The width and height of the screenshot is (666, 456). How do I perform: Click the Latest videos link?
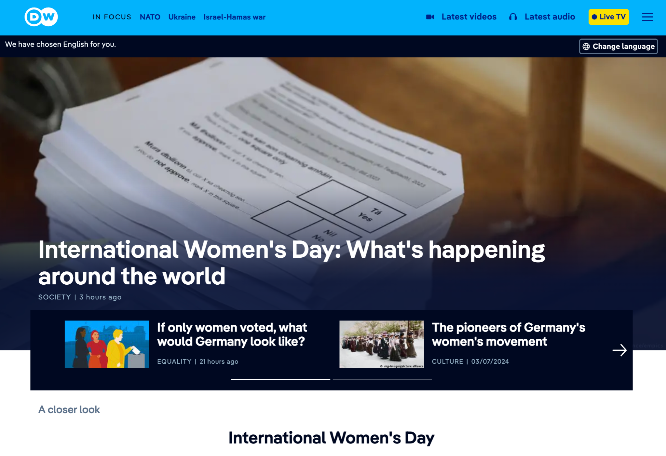tap(469, 17)
